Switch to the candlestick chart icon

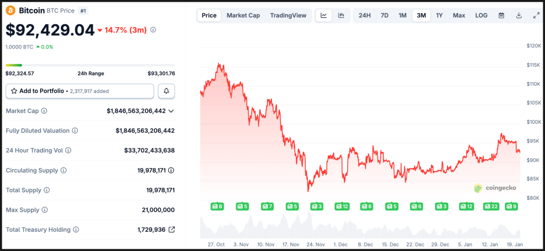tap(341, 15)
